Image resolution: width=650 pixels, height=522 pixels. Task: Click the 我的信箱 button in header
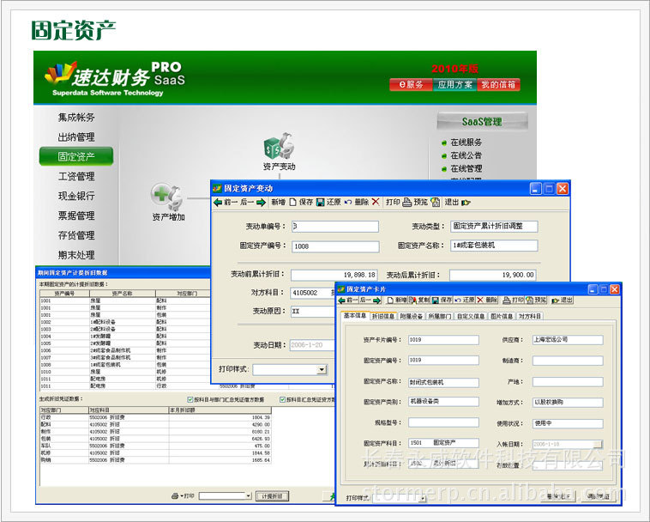(x=498, y=85)
